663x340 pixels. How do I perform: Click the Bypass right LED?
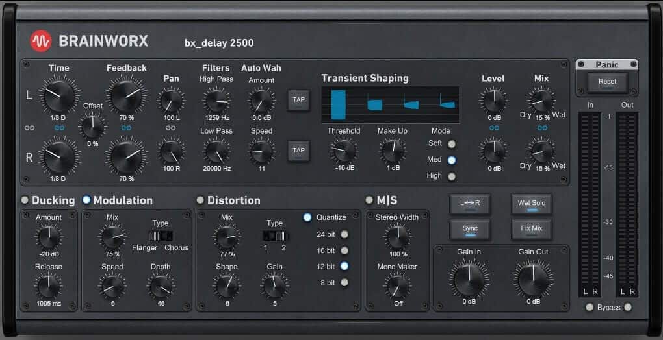(x=628, y=308)
